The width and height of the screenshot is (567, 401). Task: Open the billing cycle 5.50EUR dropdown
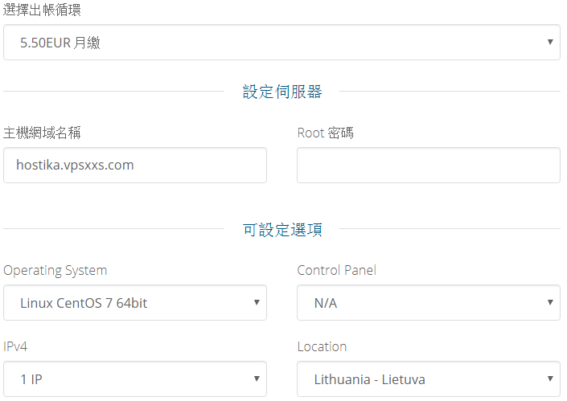(x=281, y=43)
